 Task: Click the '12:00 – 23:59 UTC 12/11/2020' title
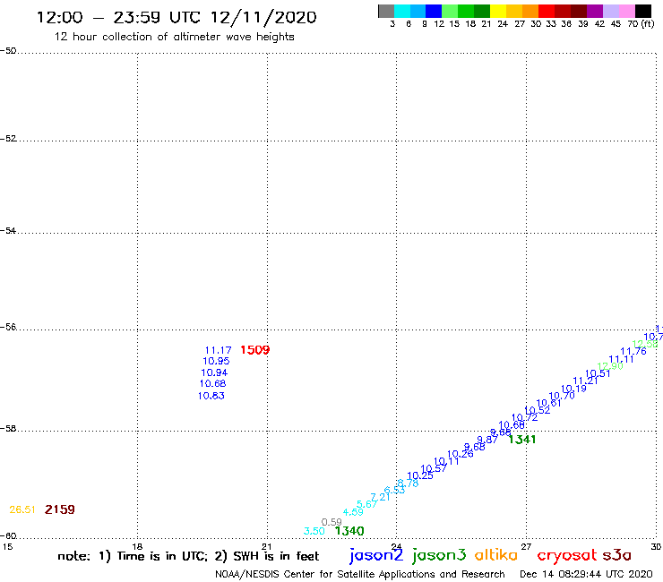[177, 18]
